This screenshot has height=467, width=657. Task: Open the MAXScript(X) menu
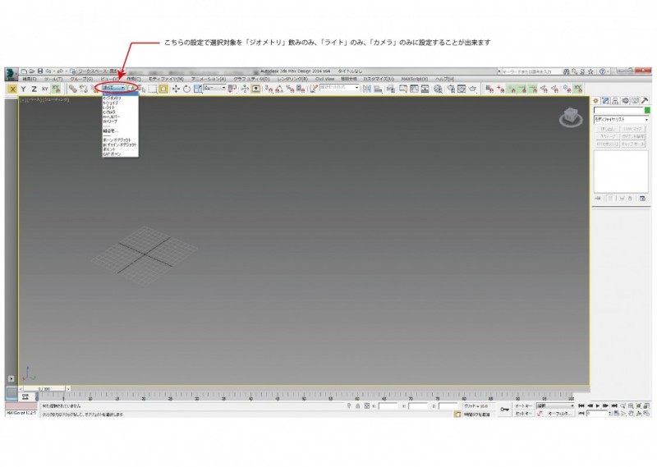pyautogui.click(x=414, y=79)
